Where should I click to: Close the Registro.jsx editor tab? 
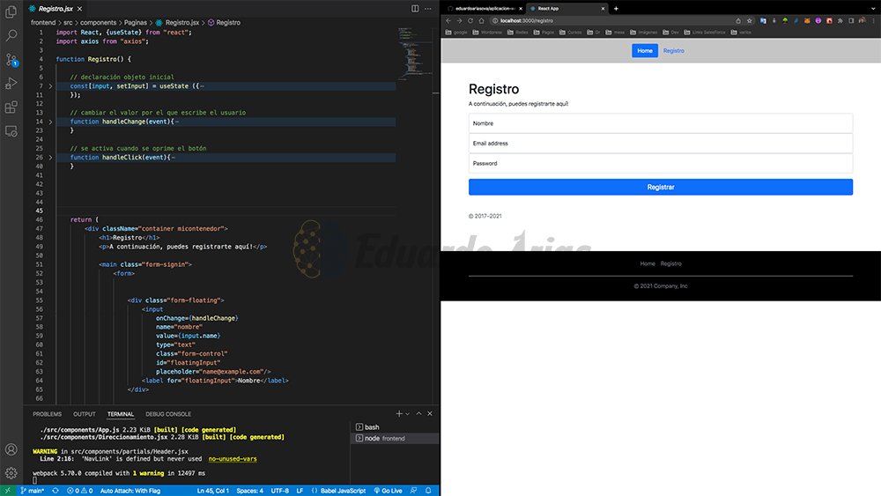click(80, 9)
